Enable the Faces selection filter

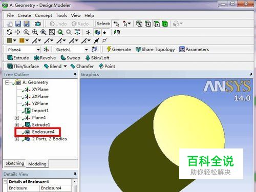157,24
